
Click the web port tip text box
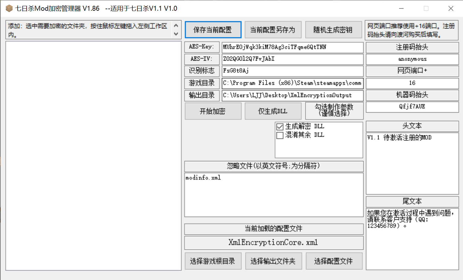pyautogui.click(x=412, y=30)
